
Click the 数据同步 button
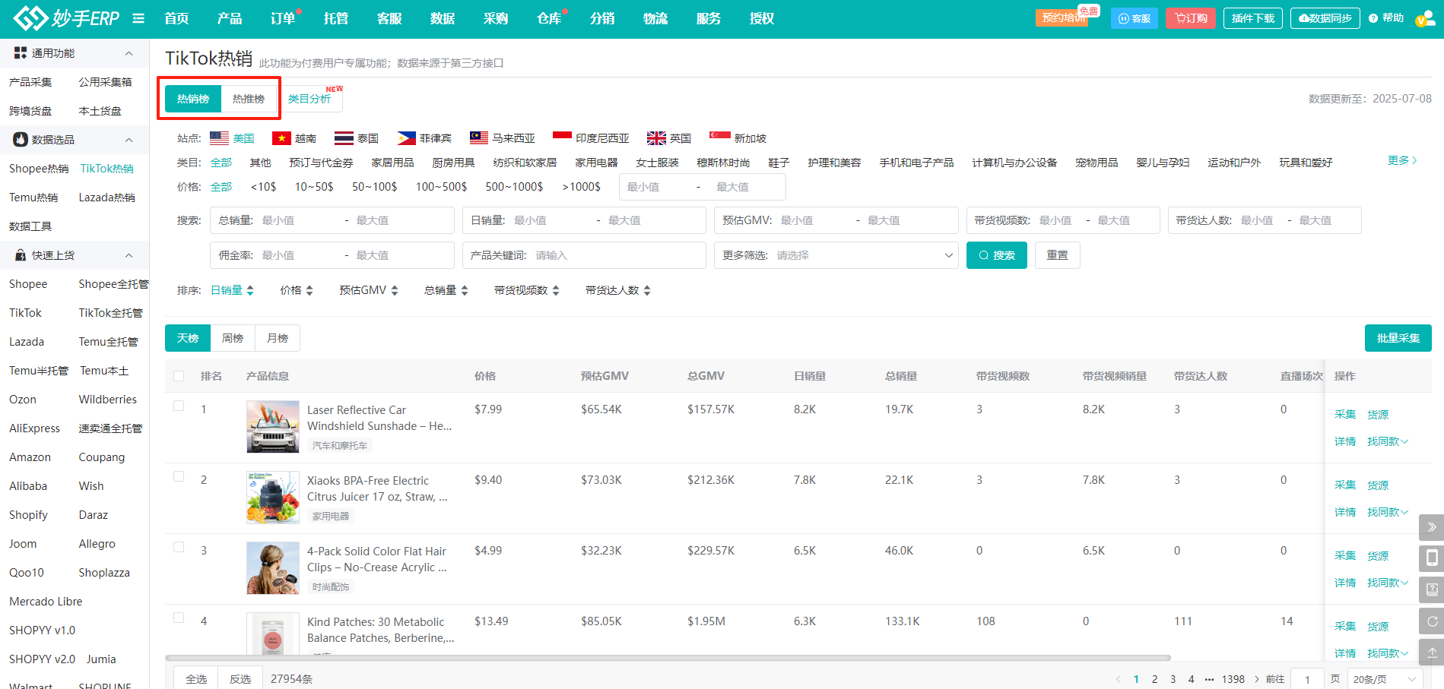[1325, 18]
